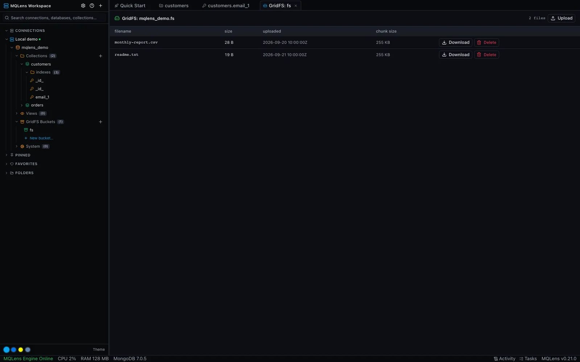580x362 pixels.
Task: Switch to the customers tab
Action: (x=174, y=6)
